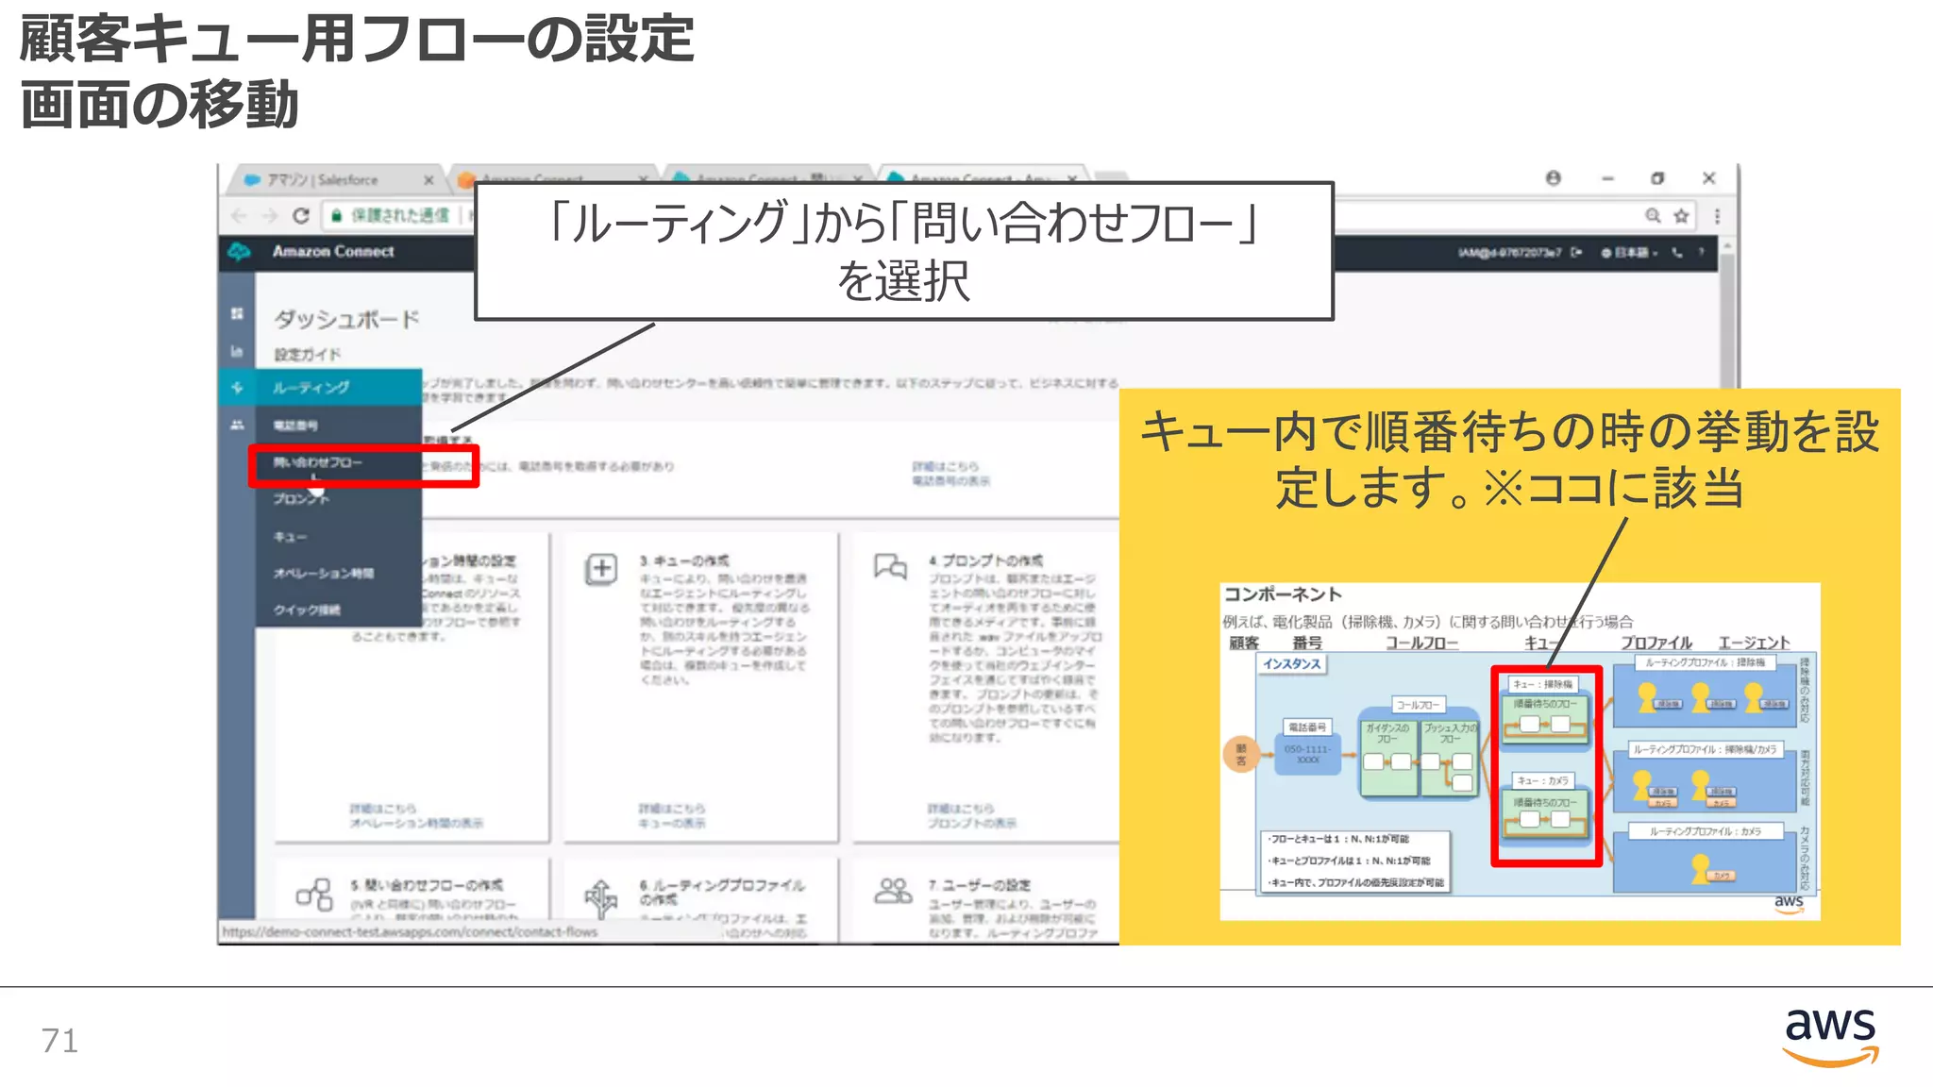
Task: Open the 日本語 language dropdown
Action: (x=1629, y=252)
